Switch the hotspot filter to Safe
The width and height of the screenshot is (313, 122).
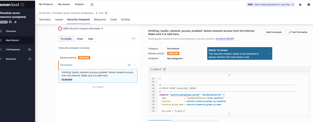click(91, 39)
